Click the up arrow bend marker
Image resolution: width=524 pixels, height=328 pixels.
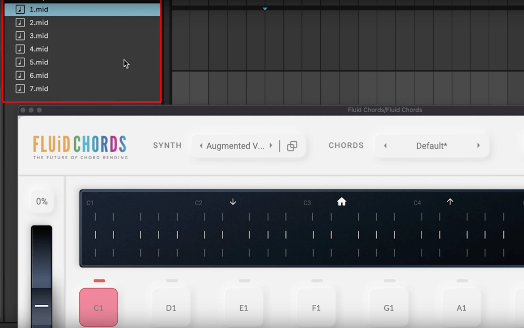[450, 202]
